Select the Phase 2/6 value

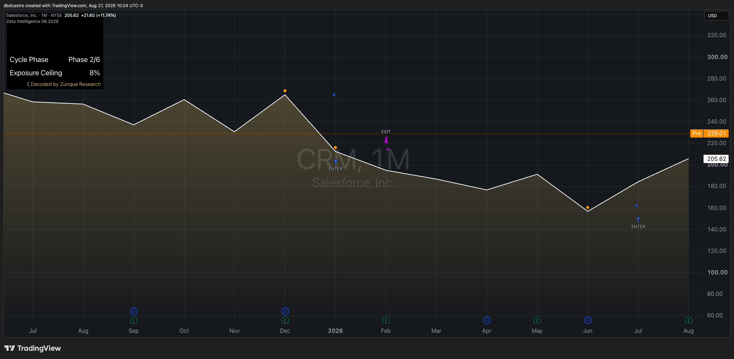click(x=84, y=59)
